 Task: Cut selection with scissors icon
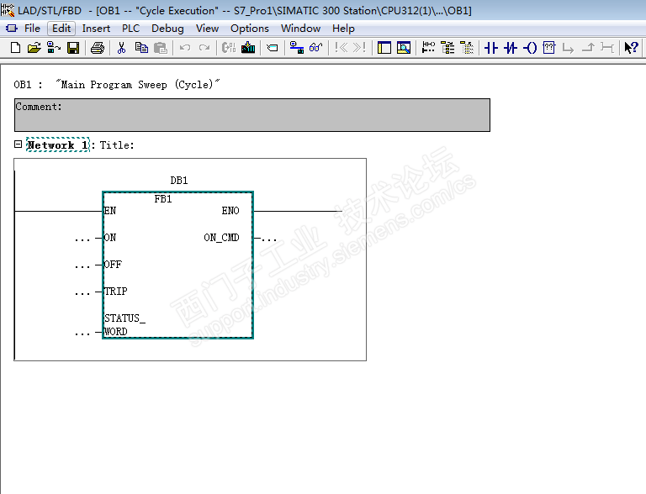click(x=121, y=48)
